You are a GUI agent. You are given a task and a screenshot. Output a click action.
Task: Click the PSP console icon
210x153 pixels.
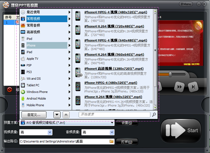coord(23,65)
